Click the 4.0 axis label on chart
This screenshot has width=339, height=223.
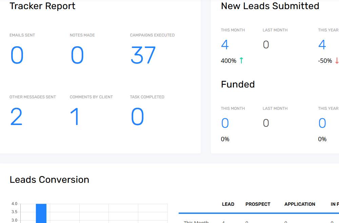[14, 204]
